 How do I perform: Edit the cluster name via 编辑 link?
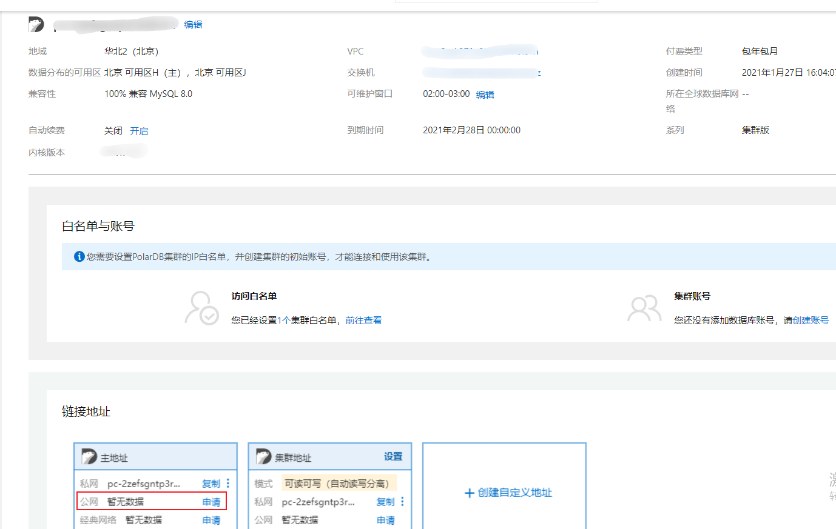[x=193, y=24]
